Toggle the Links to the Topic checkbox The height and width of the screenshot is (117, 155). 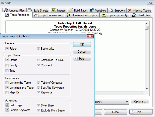[7, 83]
